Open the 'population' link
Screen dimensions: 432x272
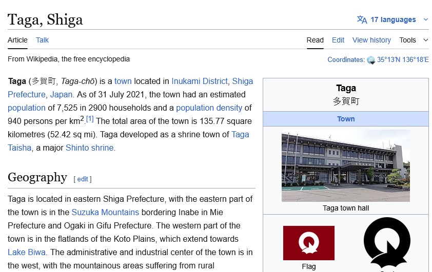pos(27,108)
